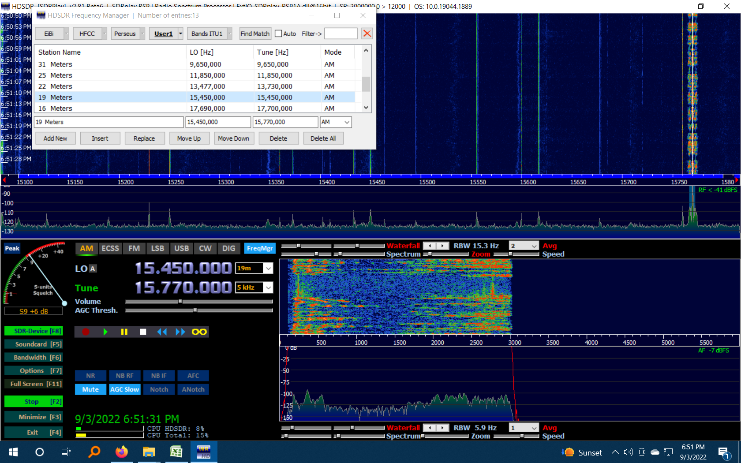This screenshot has height=463, width=741.
Task: Open Firefox from the taskbar
Action: pos(121,452)
